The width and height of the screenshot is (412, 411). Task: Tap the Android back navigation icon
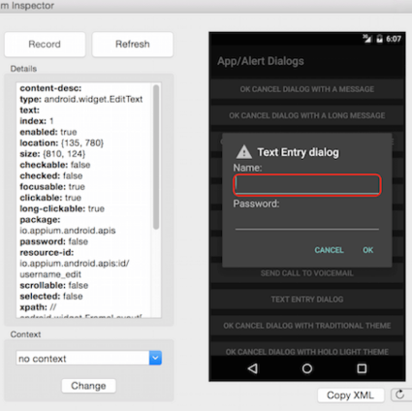coord(253,368)
